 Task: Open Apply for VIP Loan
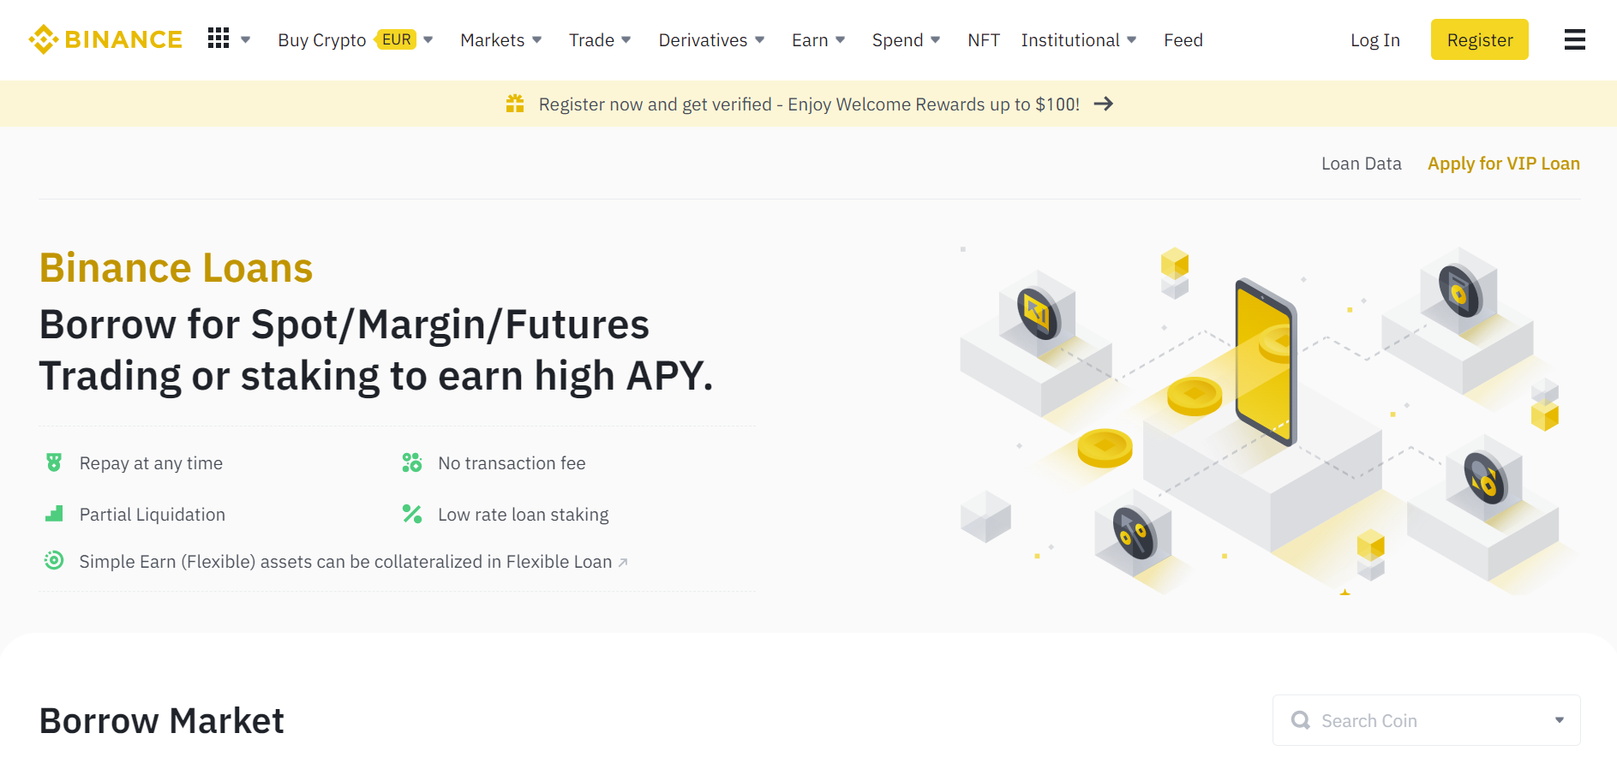1503,163
